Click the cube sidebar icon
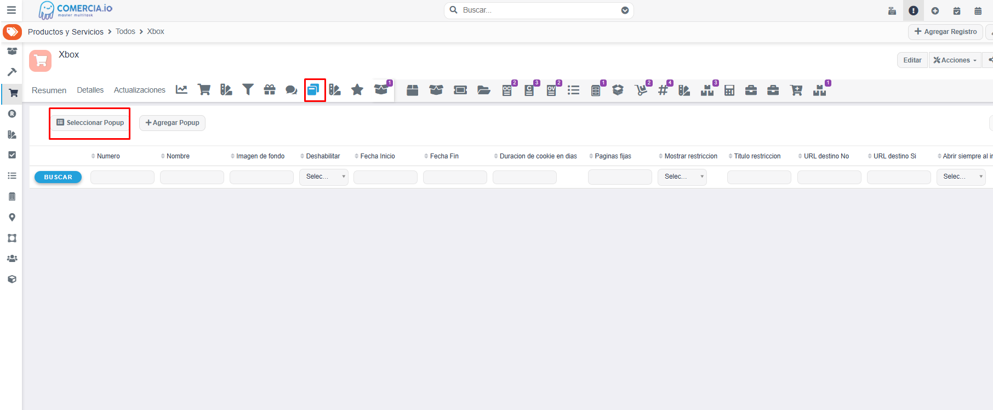The height and width of the screenshot is (410, 993). [x=12, y=279]
